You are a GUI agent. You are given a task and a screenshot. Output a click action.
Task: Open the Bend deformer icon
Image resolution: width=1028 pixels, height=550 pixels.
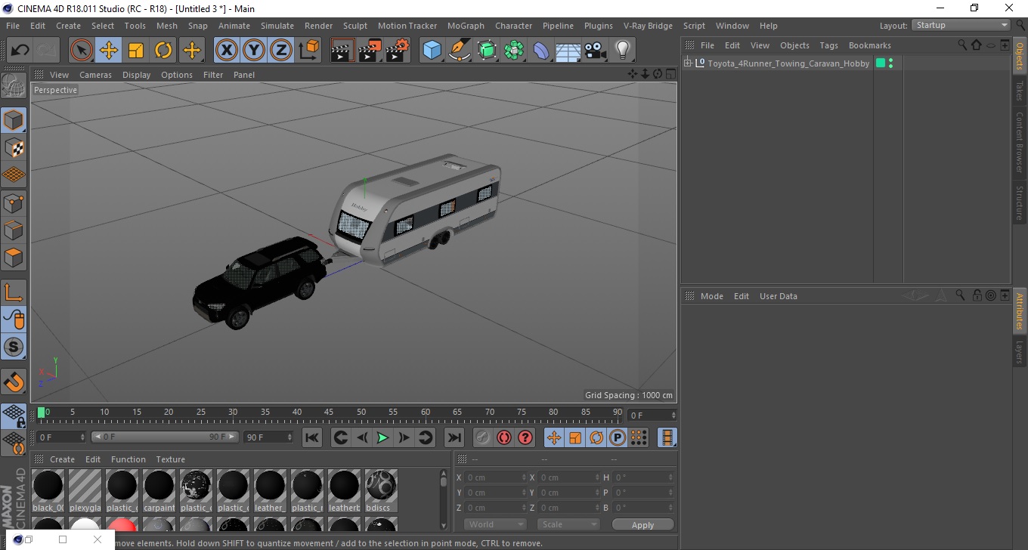tap(542, 51)
